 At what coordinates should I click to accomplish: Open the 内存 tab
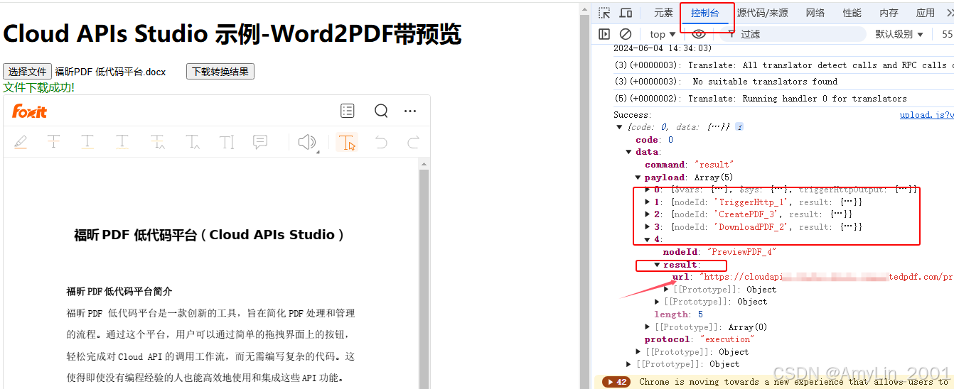[x=889, y=13]
